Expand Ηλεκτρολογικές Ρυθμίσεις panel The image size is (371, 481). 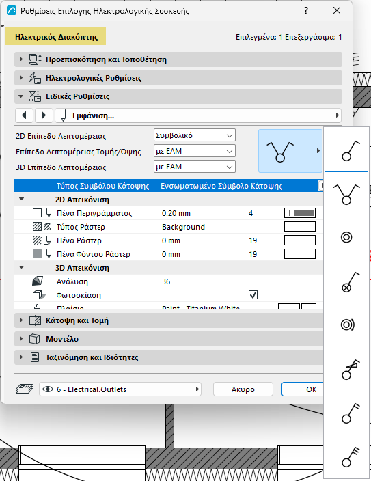[x=178, y=78]
